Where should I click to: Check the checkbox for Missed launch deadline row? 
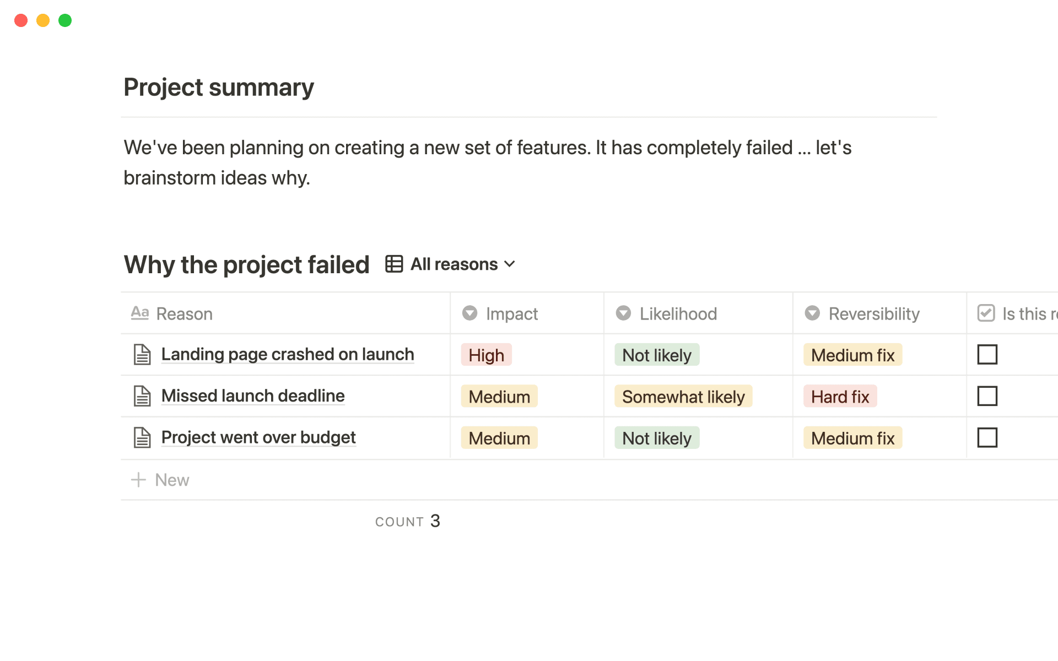point(987,395)
